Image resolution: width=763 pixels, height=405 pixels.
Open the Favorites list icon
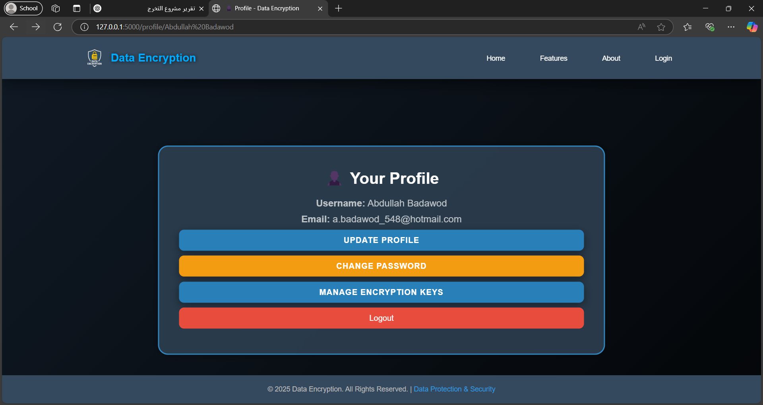click(x=687, y=27)
